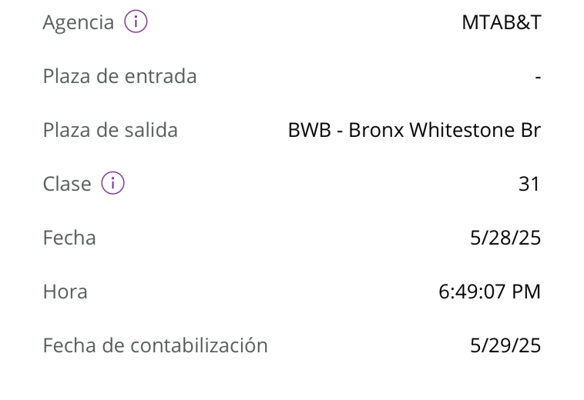Select the MTAB&T agency value
This screenshot has height=400, width=584.
502,22
